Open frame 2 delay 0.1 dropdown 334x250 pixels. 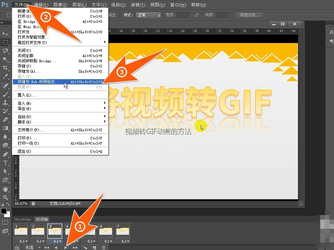40,241
